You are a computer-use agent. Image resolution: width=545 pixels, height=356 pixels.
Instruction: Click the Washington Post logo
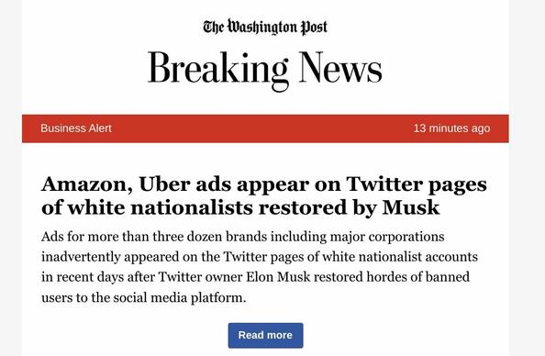(265, 28)
